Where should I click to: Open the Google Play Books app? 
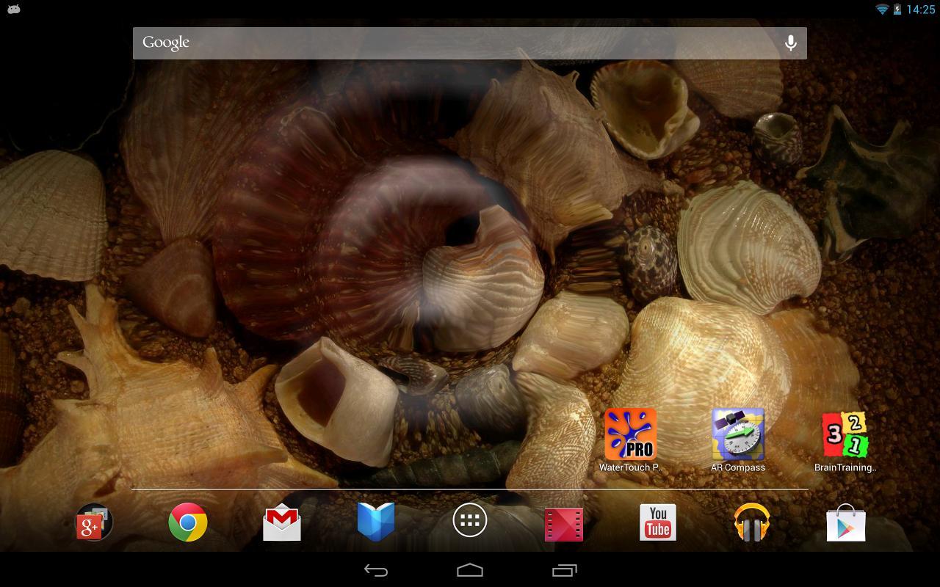coord(376,522)
